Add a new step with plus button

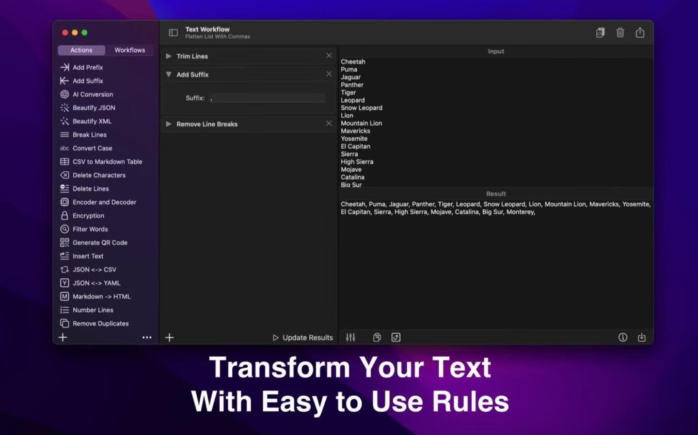(x=169, y=337)
